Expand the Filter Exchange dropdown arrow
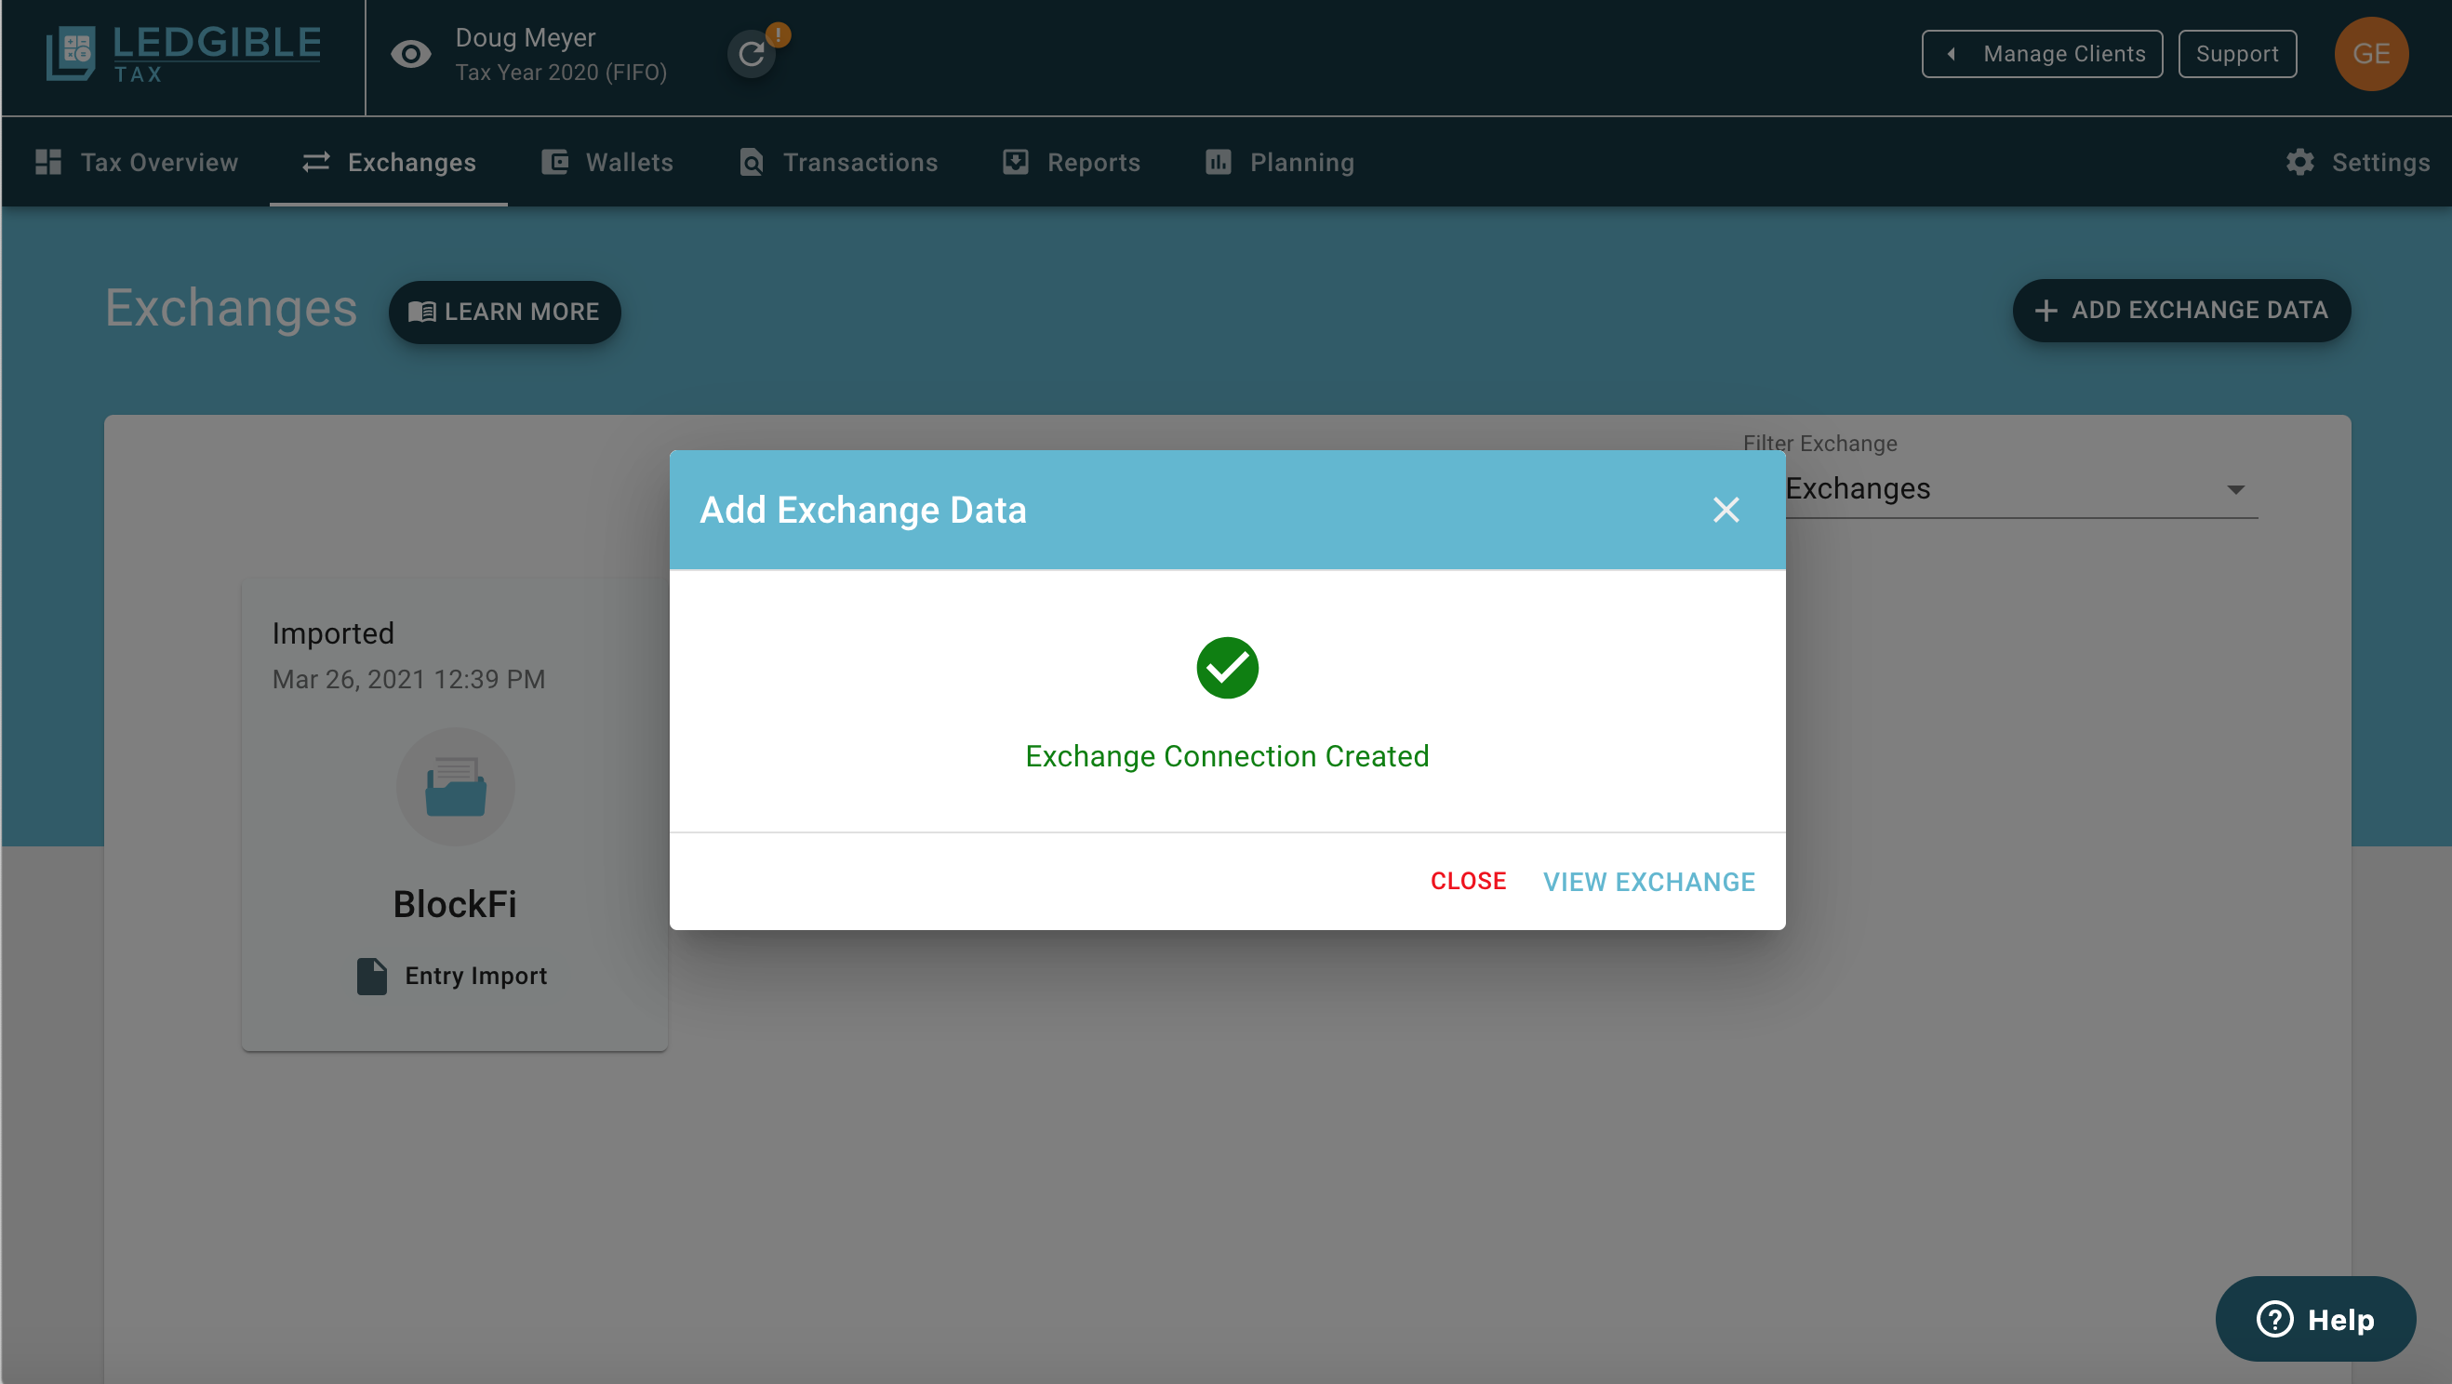This screenshot has height=1384, width=2452. [2235, 489]
